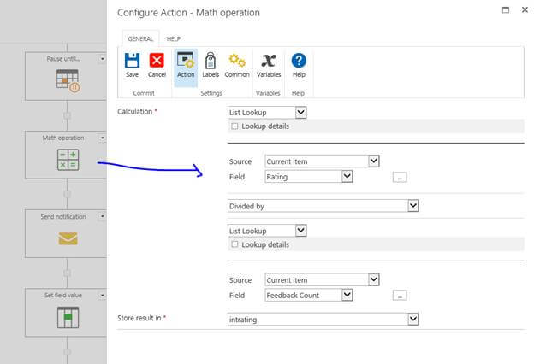Click the blue Help question mark icon
The image size is (534, 364).
pos(299,61)
